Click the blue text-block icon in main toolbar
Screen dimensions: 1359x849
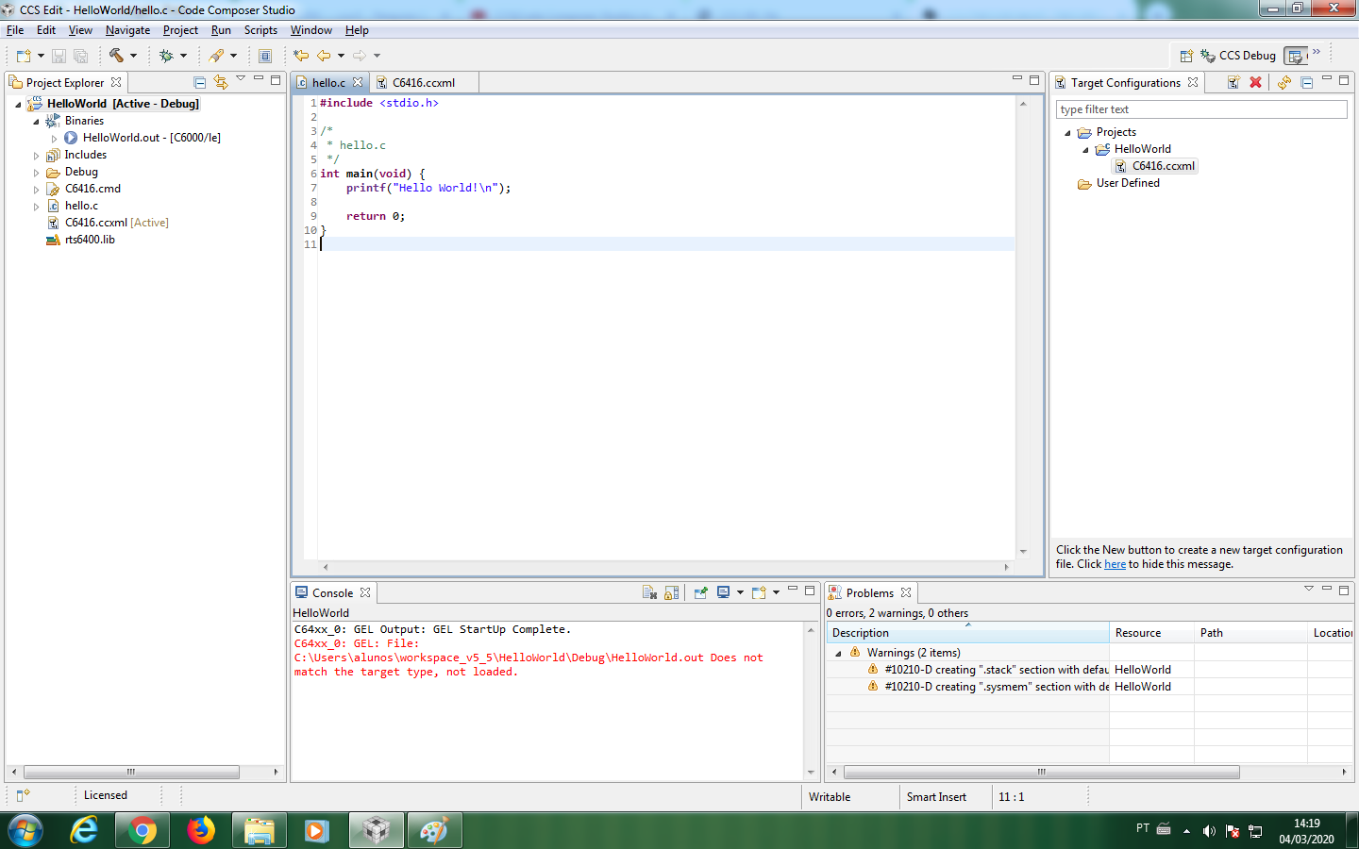coord(265,57)
